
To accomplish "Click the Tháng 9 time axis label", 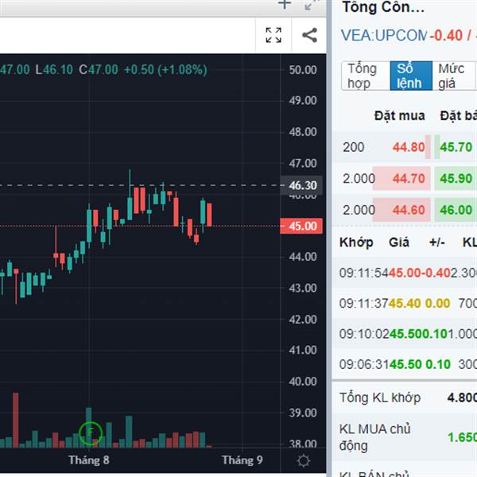I will (x=242, y=460).
